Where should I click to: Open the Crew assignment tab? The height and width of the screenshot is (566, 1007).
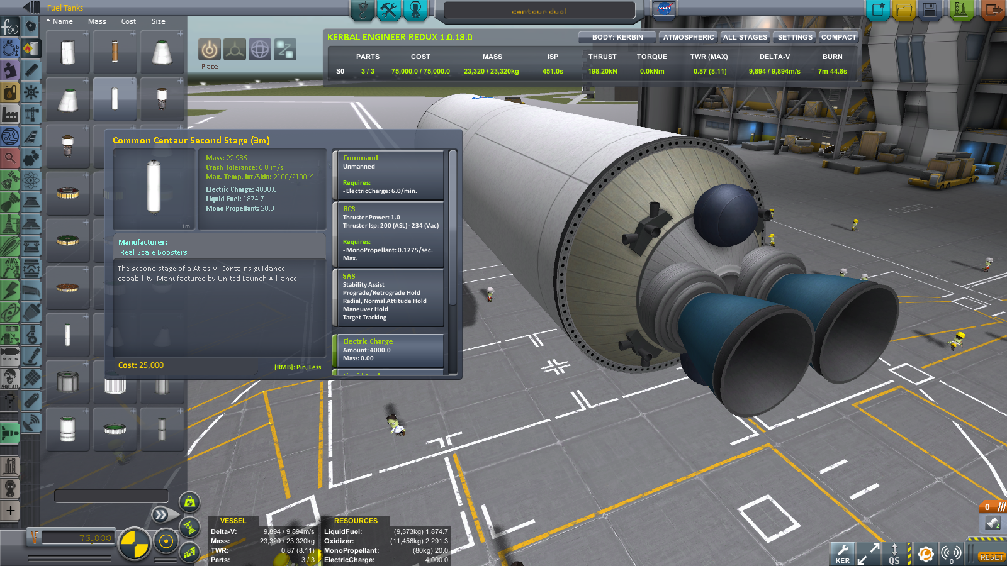tap(415, 10)
